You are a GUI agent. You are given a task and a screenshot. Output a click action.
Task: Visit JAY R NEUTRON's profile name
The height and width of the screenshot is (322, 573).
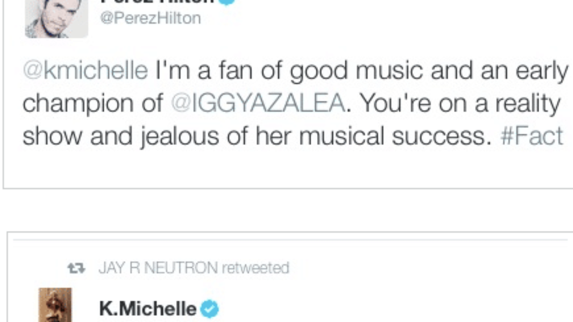[x=158, y=268]
